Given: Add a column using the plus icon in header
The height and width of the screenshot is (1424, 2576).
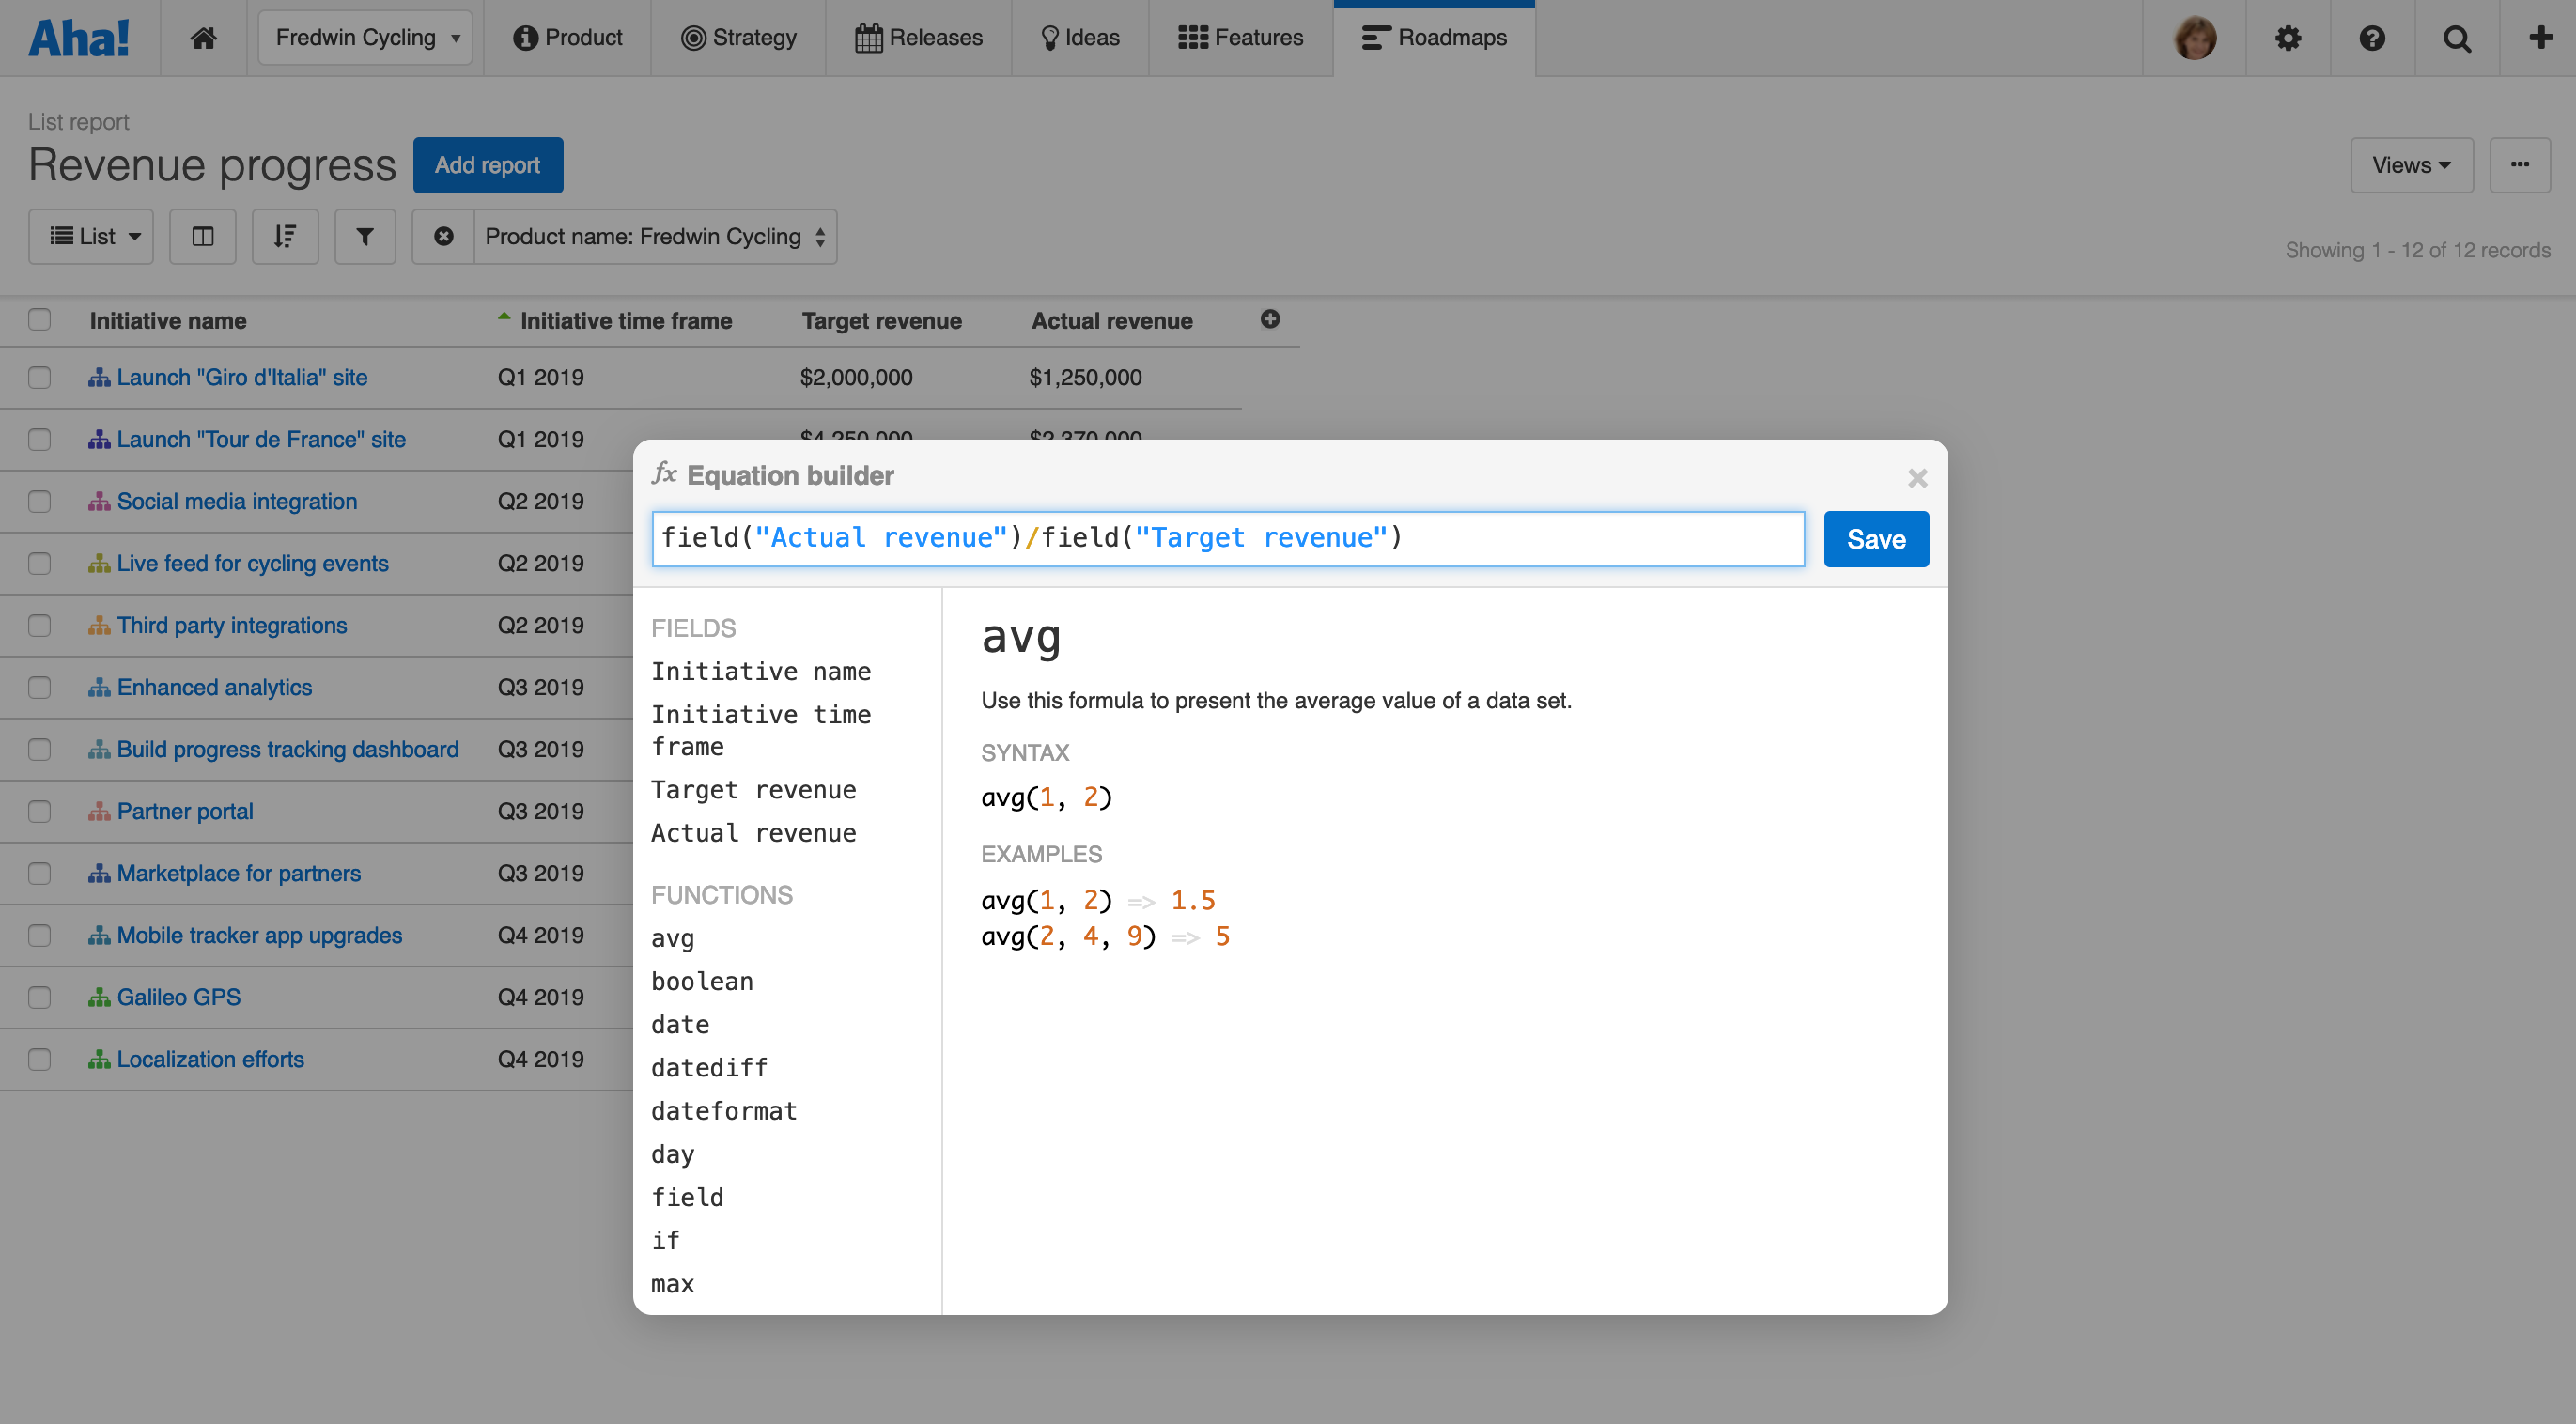Looking at the screenshot, I should (1271, 319).
